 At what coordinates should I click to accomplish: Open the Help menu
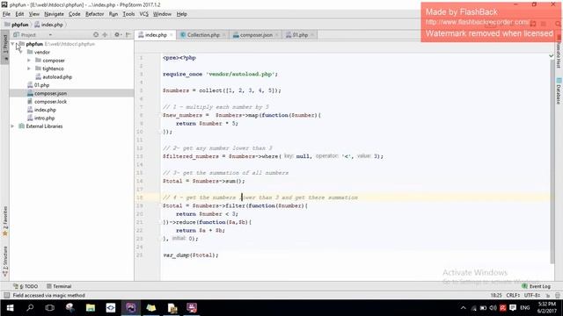tap(182, 14)
